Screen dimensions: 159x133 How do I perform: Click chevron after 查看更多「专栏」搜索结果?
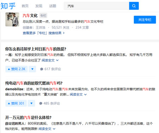click(64, 33)
